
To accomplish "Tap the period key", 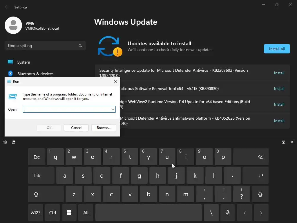I will click(223, 194).
